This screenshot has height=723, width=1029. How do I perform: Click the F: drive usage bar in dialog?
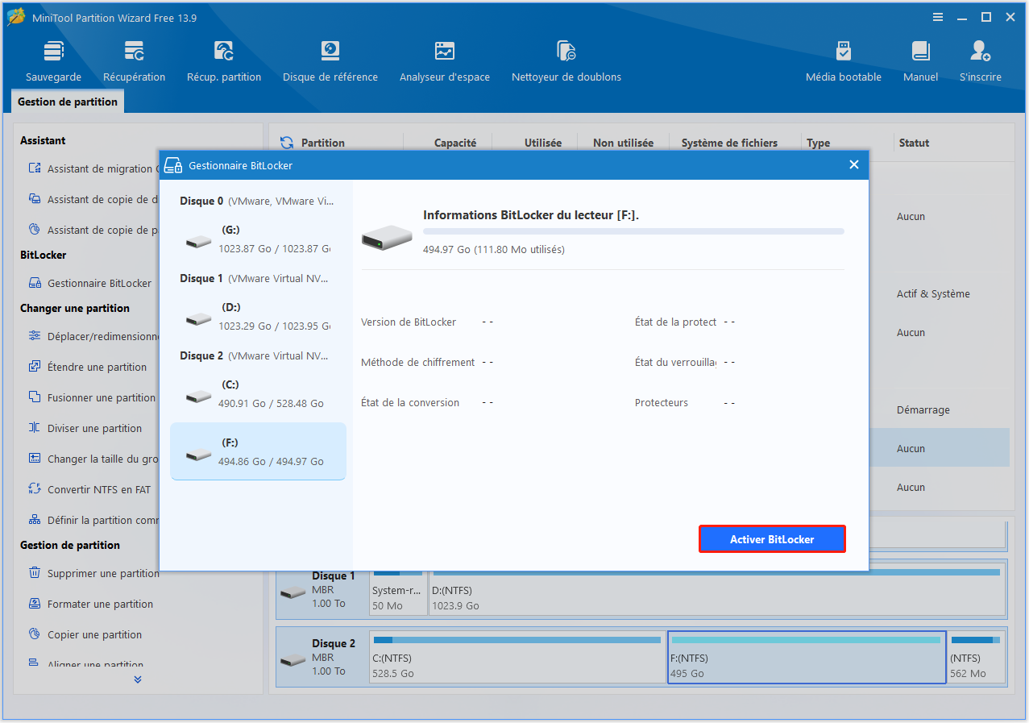coord(633,231)
